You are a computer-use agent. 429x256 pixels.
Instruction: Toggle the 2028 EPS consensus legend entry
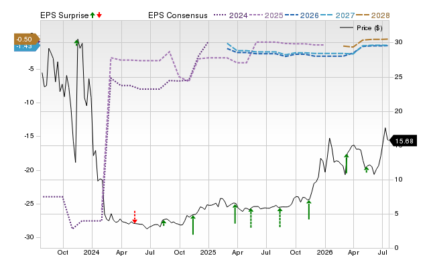[x=373, y=15]
